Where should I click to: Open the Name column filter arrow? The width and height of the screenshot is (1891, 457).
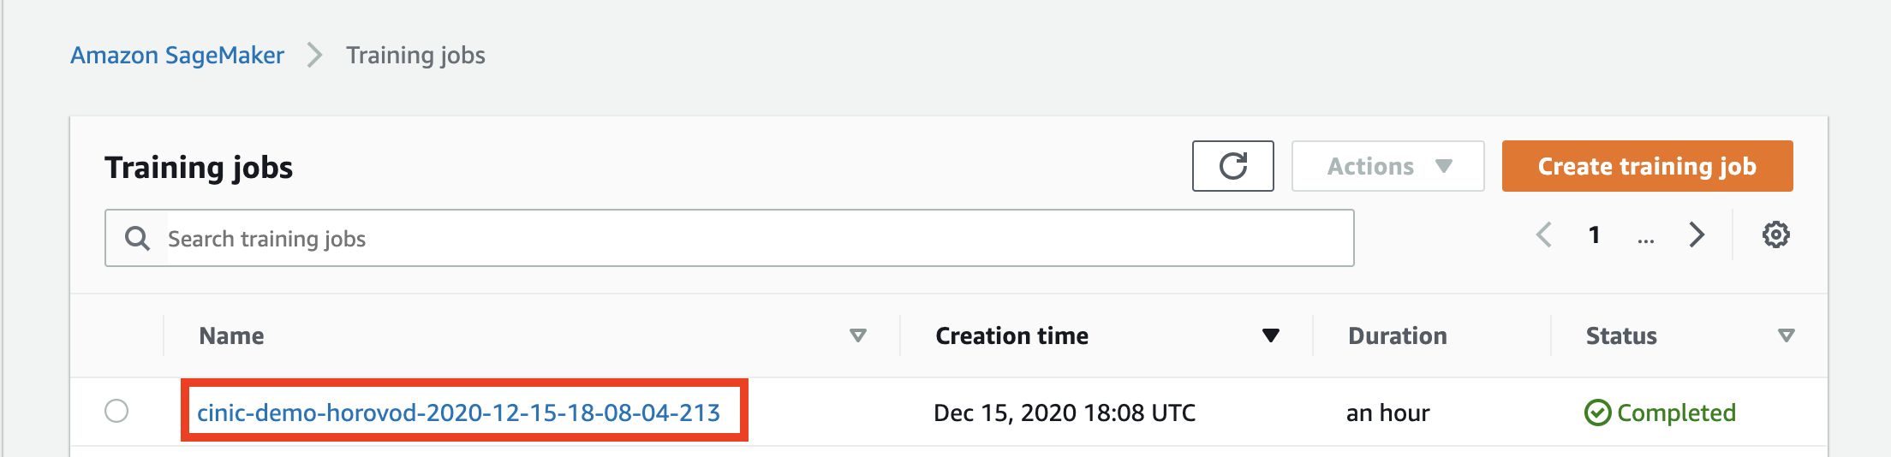[857, 335]
